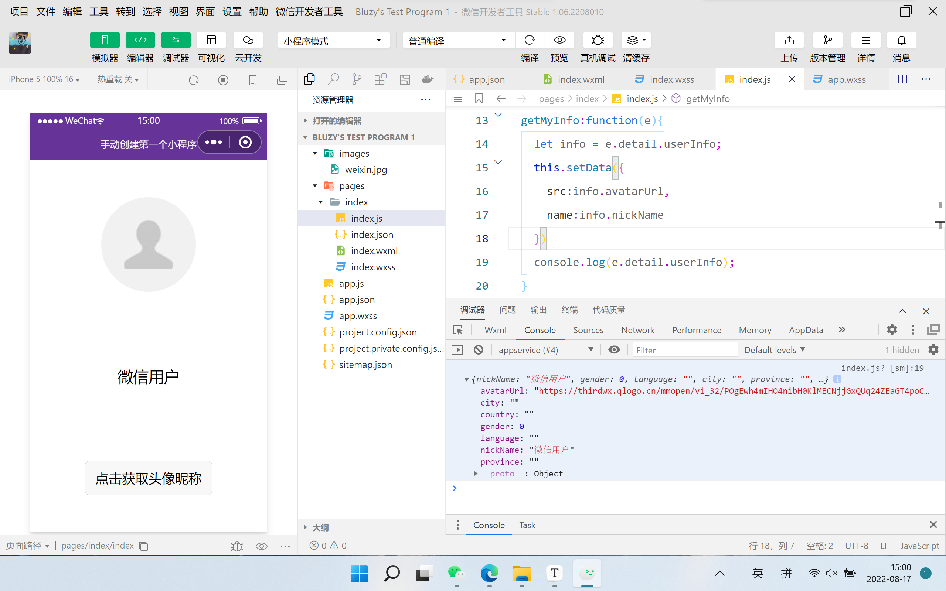Open index.json in the file tree
Image resolution: width=946 pixels, height=591 pixels.
tap(372, 235)
